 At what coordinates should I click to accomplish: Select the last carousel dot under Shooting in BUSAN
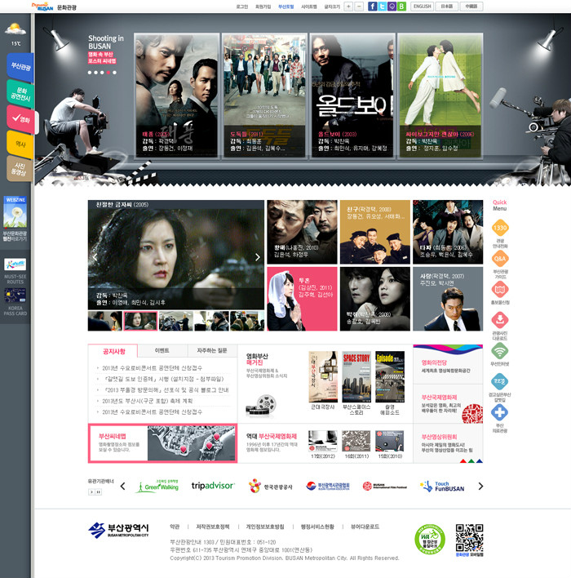(114, 73)
